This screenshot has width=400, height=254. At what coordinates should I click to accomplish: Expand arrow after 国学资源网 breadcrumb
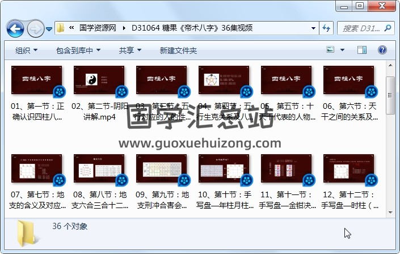click(124, 28)
